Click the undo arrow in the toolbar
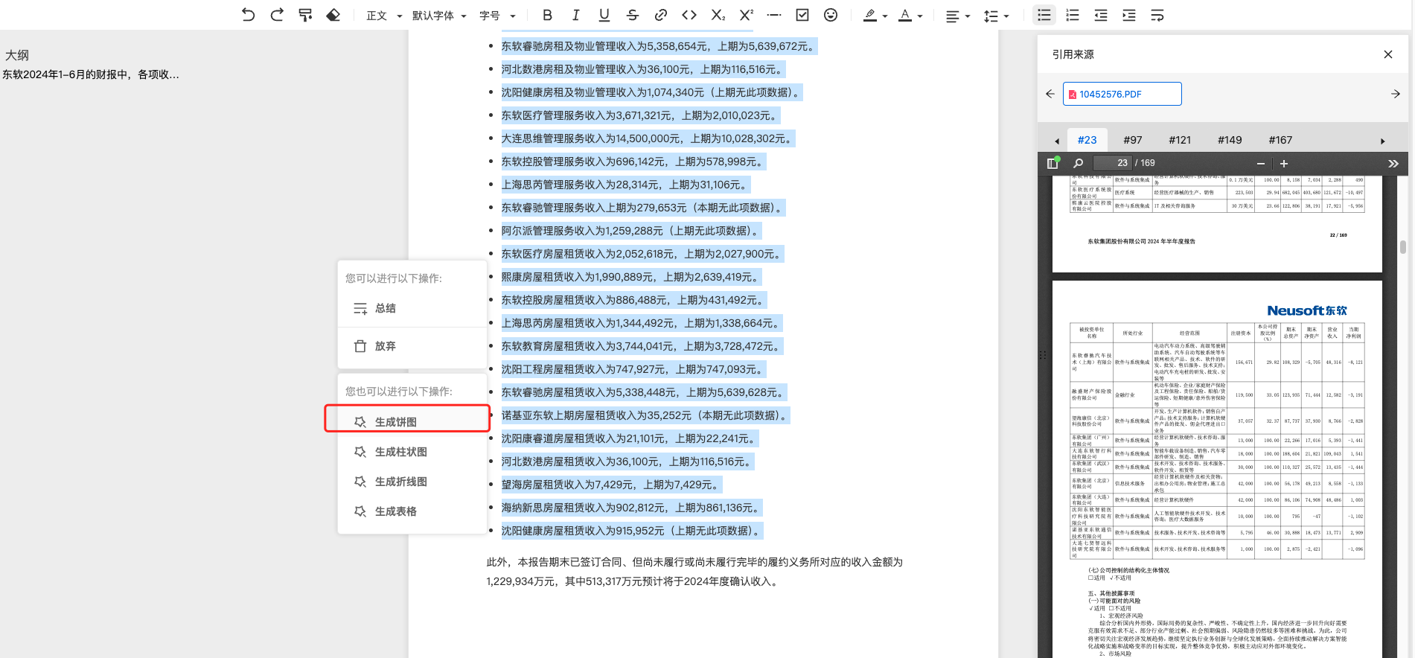This screenshot has width=1415, height=658. click(248, 15)
